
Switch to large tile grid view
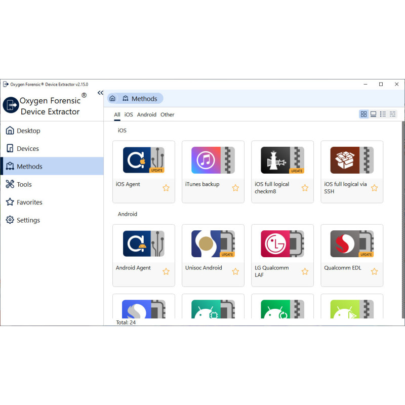click(363, 114)
